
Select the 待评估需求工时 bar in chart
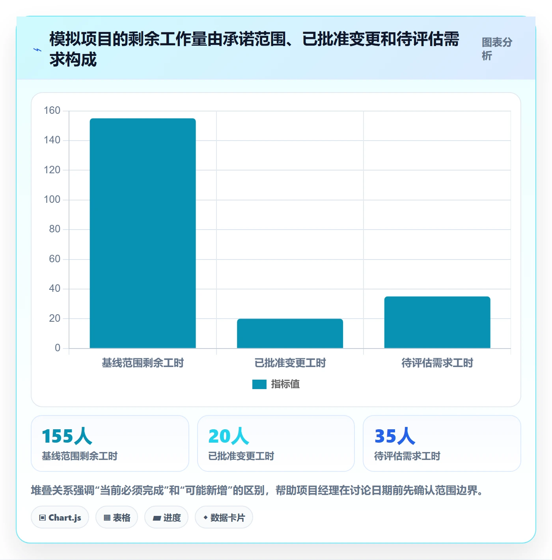click(x=437, y=322)
